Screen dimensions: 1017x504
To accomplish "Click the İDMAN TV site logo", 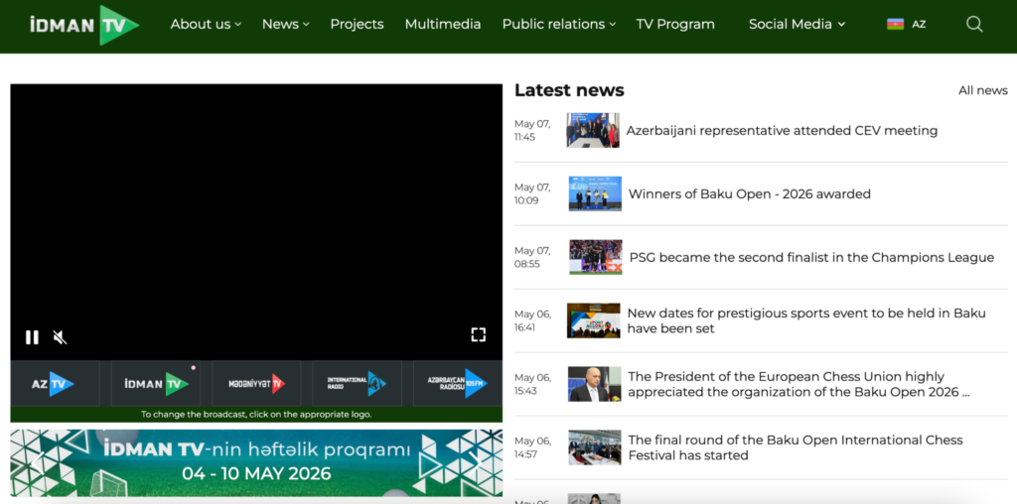I will pyautogui.click(x=84, y=25).
